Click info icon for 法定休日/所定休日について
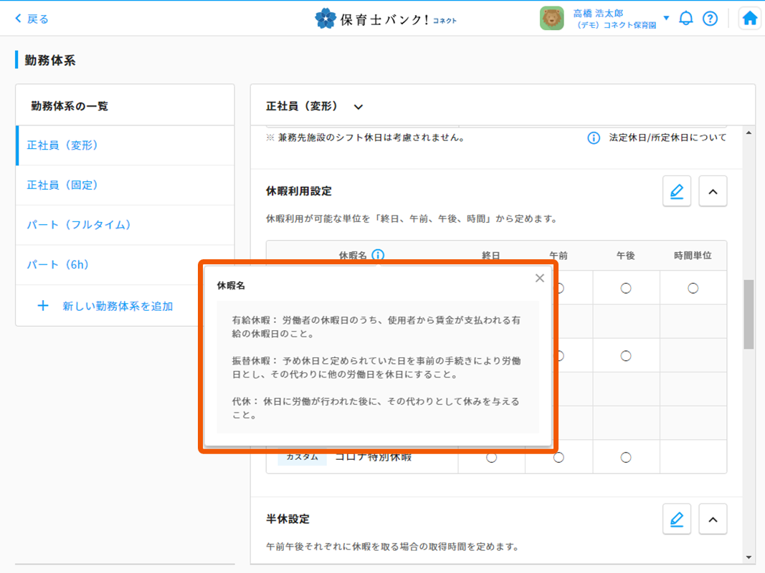Viewport: 765px width, 573px height. click(x=594, y=138)
